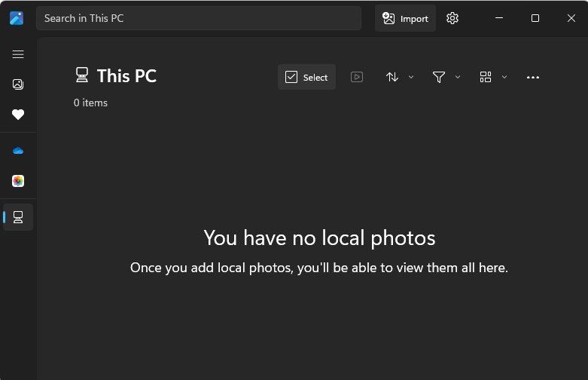588x380 pixels.
Task: Click the Search in This PC field
Action: [x=198, y=18]
